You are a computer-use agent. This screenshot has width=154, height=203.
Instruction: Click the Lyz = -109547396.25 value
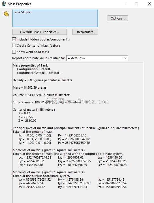(x=112, y=161)
